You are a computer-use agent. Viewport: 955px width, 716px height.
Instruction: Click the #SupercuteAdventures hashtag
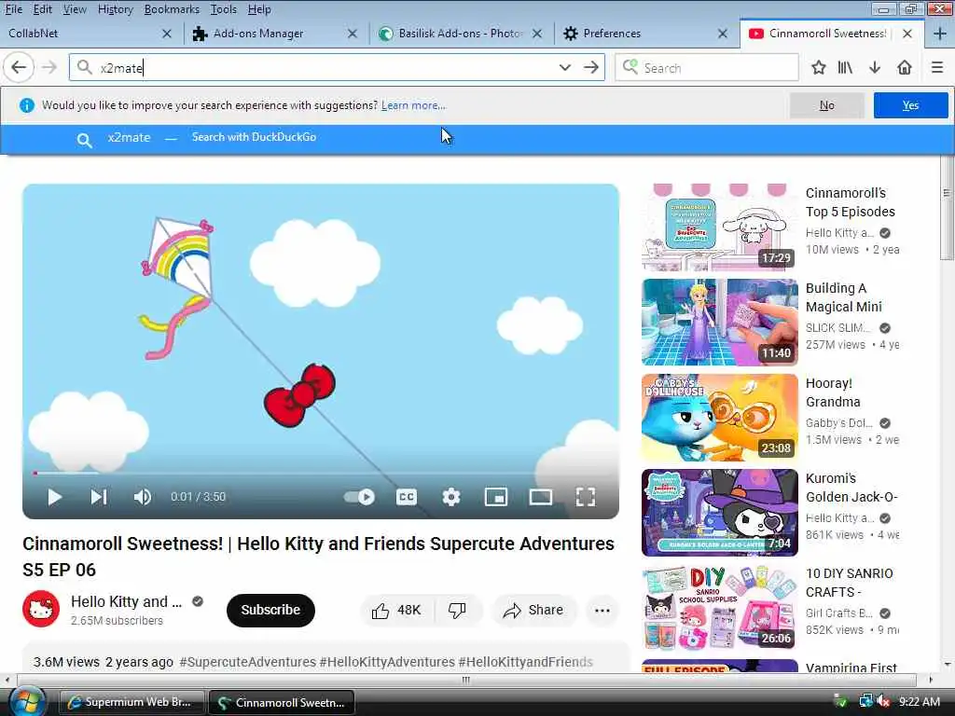[247, 662]
